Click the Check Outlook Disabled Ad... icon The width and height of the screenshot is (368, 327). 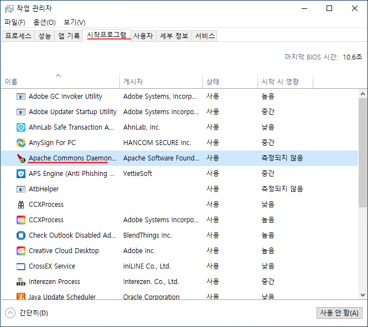pos(21,235)
